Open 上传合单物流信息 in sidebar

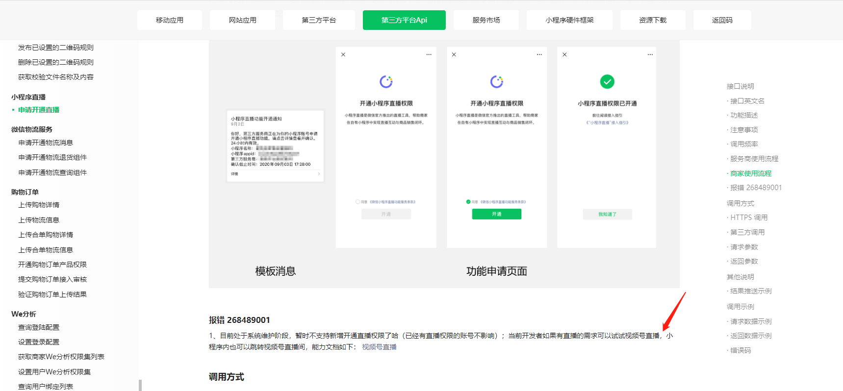pyautogui.click(x=46, y=250)
